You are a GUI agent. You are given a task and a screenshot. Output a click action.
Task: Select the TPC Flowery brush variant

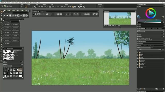coord(15,30)
